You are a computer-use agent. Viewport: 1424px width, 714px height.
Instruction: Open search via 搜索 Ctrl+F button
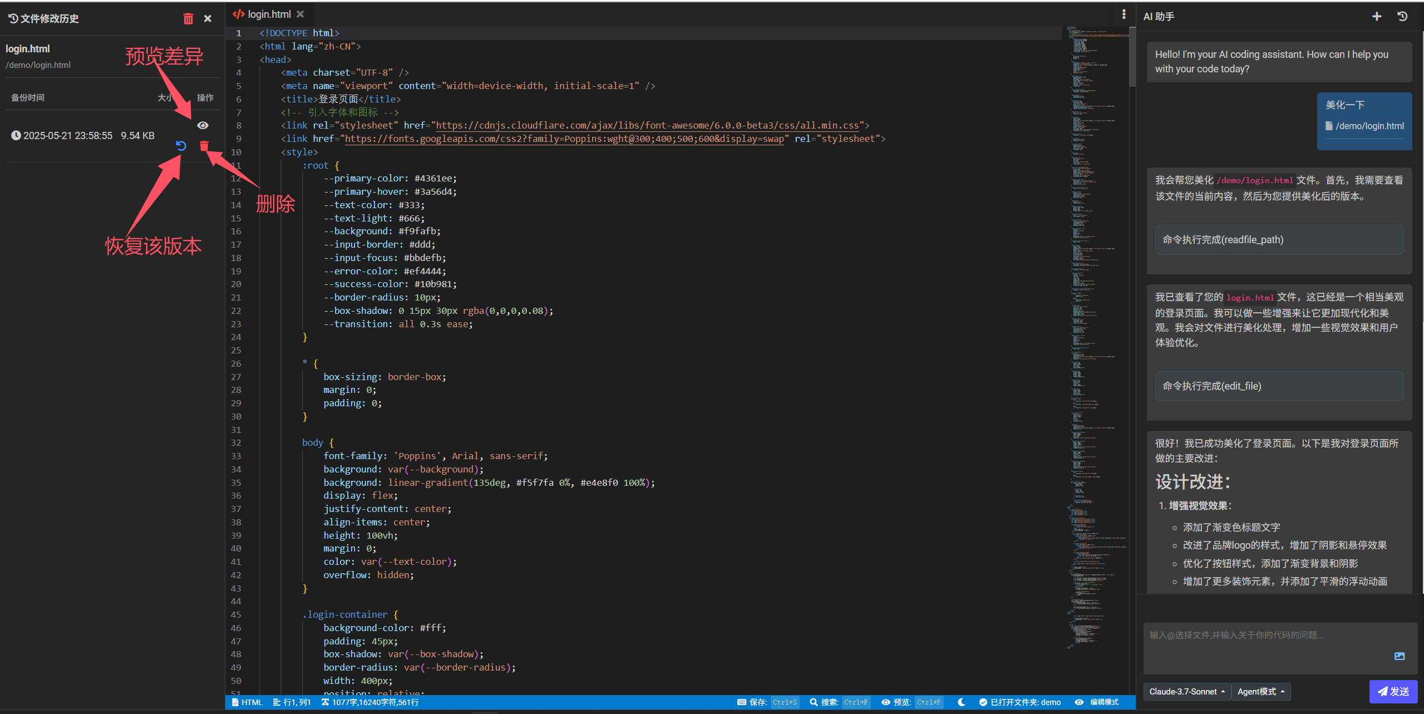click(839, 702)
